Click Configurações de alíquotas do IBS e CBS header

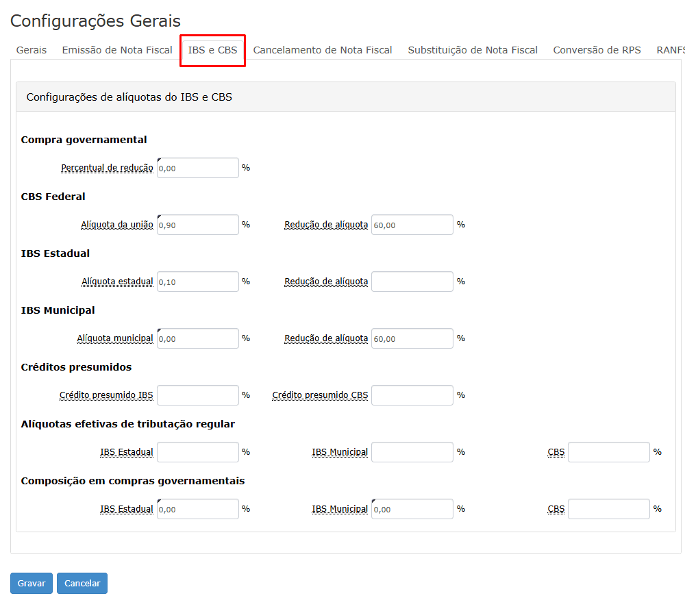(129, 97)
